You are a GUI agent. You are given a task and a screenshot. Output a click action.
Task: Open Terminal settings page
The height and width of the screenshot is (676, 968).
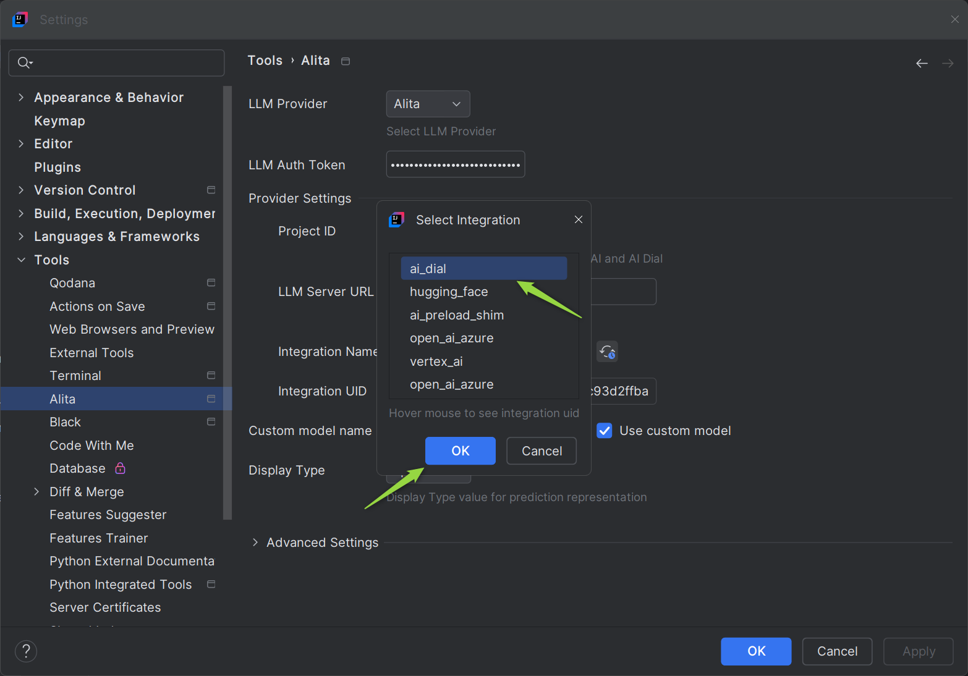[75, 375]
